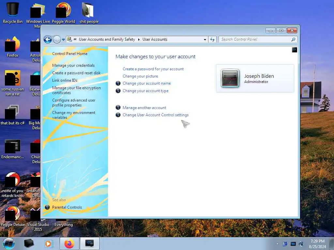334x250 pixels.
Task: Refresh the Control Panel view
Action: 212,39
